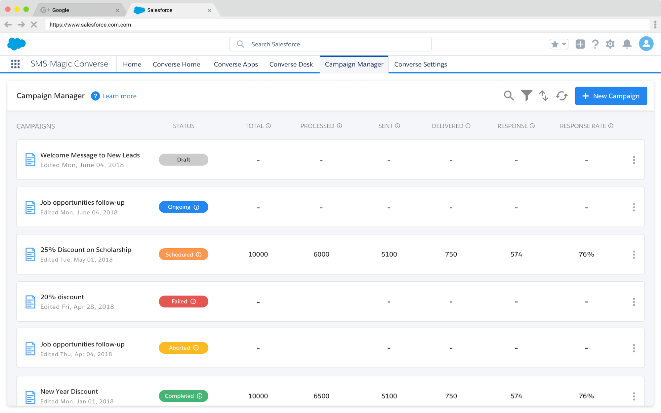
Task: Open the help question mark icon
Action: pos(595,44)
